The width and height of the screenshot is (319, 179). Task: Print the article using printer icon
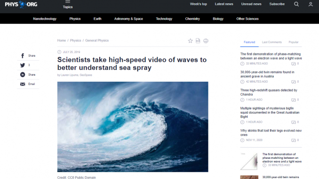coord(206,41)
